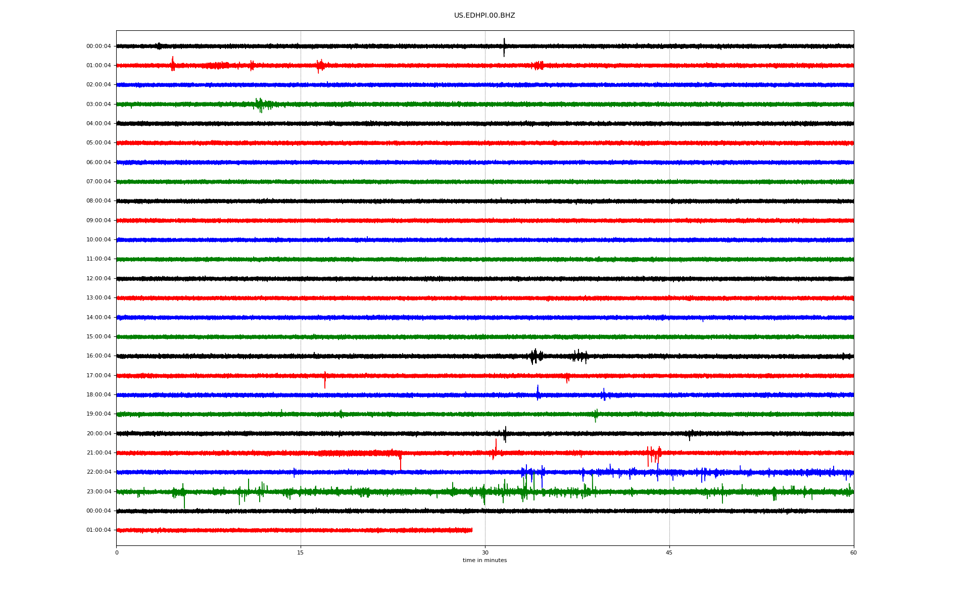Click the 22:00:04 time label
The height and width of the screenshot is (606, 970).
(x=99, y=472)
